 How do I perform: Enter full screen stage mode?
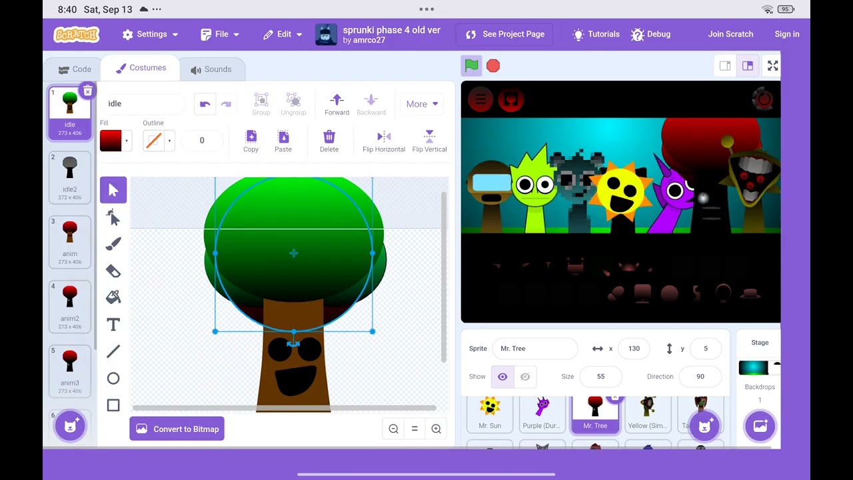pos(772,65)
